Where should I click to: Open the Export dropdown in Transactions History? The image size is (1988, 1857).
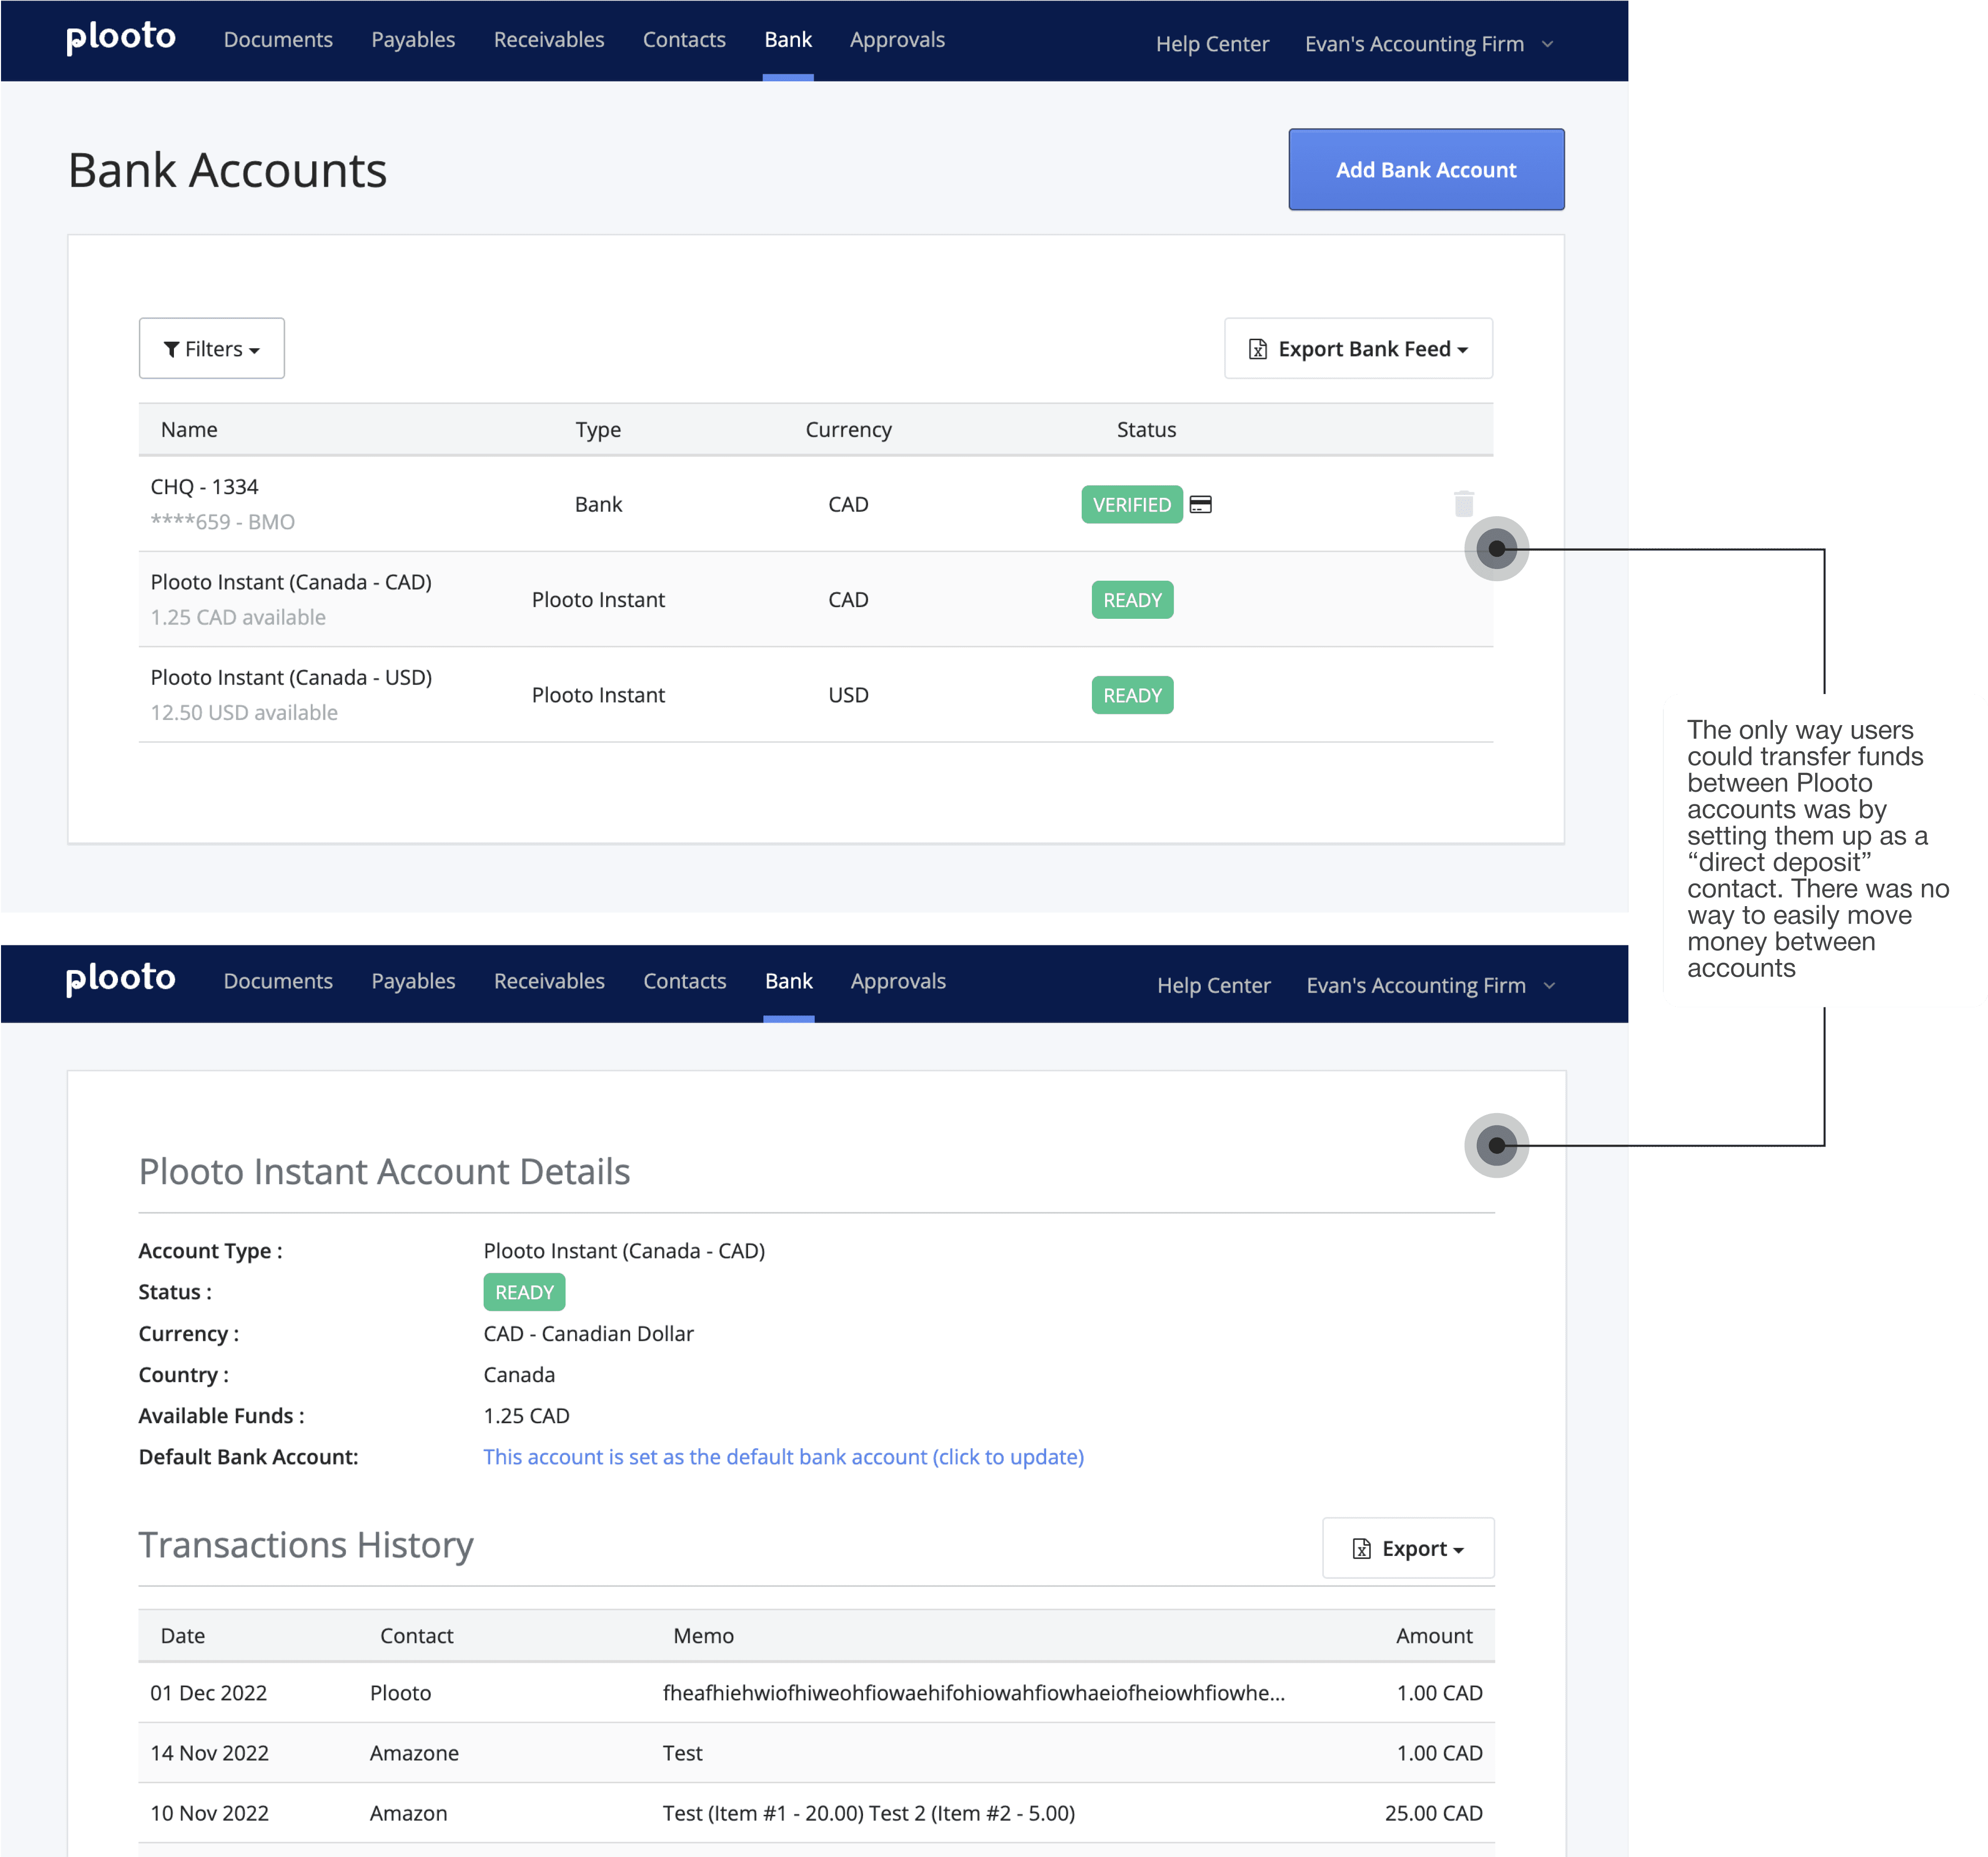click(x=1407, y=1548)
